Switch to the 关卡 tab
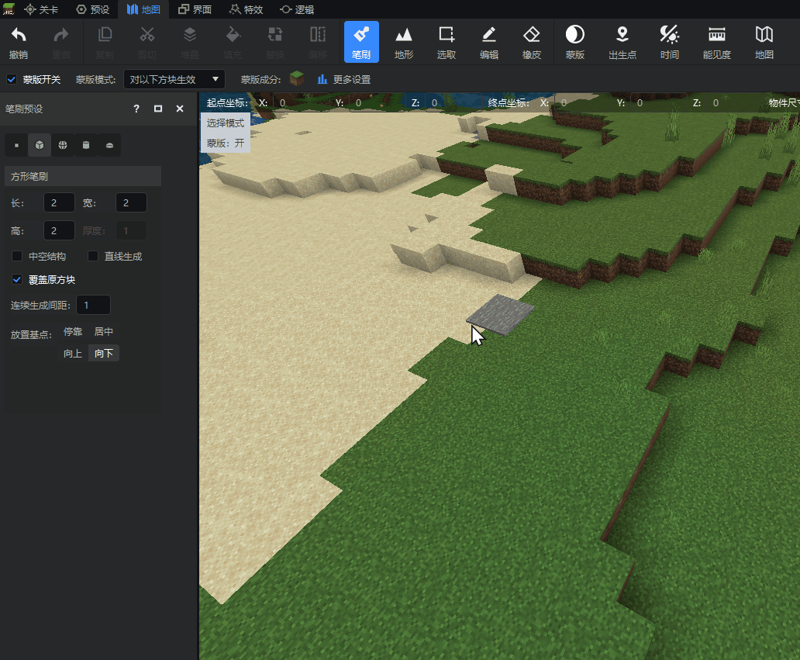 (41, 10)
